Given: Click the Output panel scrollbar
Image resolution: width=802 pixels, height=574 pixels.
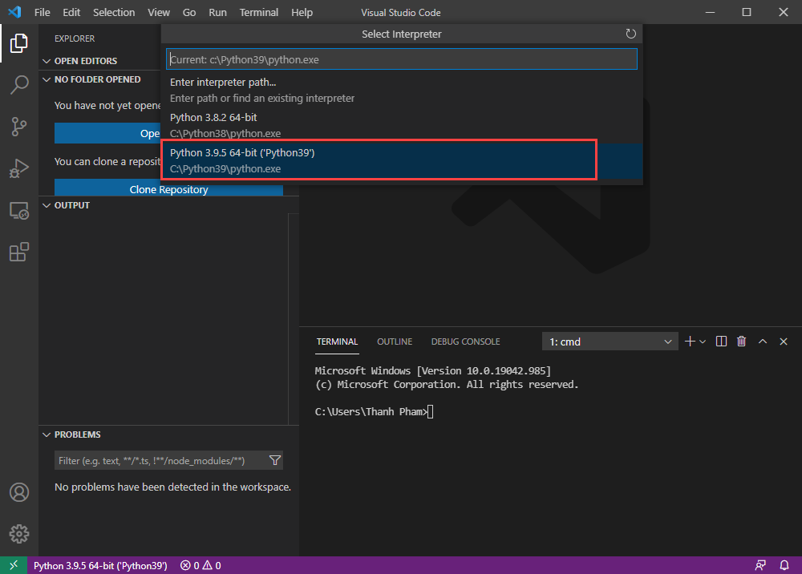Looking at the screenshot, I should (x=293, y=318).
